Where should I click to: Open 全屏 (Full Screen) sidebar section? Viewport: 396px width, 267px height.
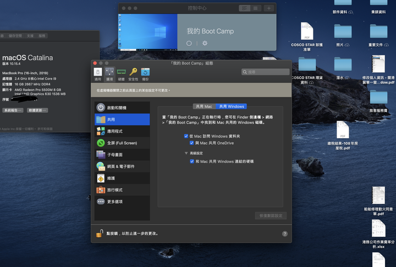[x=122, y=143]
